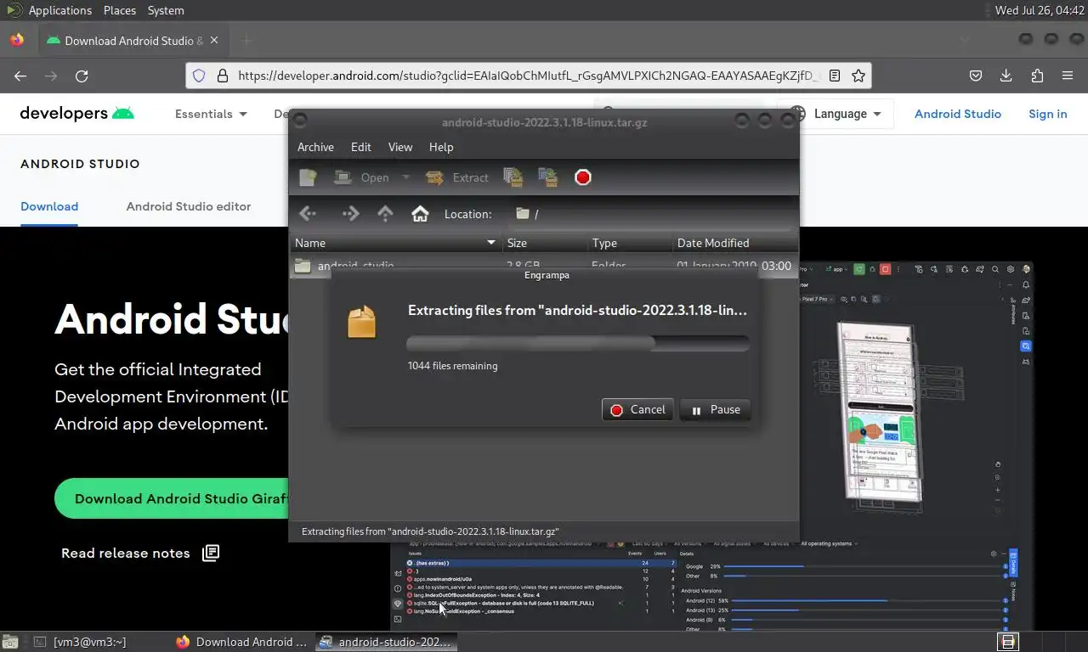The width and height of the screenshot is (1088, 652).
Task: Open the Language dropdown
Action: point(838,114)
